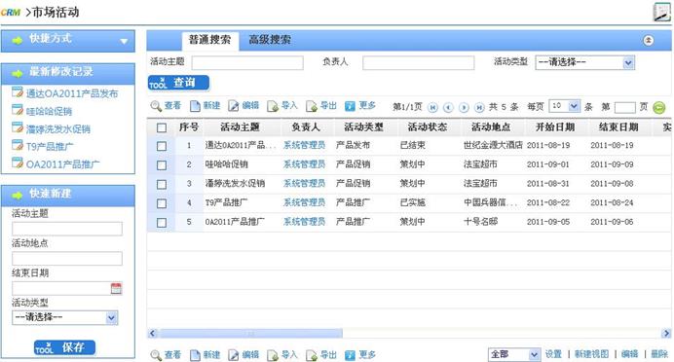
Task: Sort by 开始日期 column header
Action: pos(555,127)
